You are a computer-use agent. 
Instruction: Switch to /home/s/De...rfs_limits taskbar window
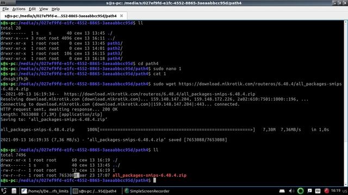click(45, 191)
